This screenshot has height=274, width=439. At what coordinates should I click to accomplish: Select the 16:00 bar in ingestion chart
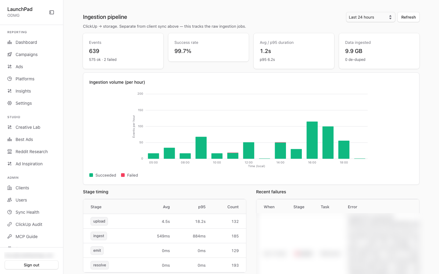click(312, 140)
